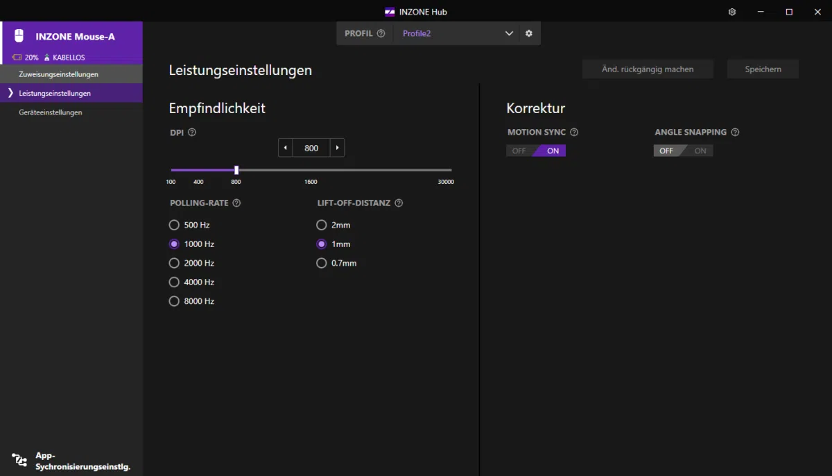Click the Polling-Rate help icon
Screen dimensions: 832x476
[x=236, y=203]
